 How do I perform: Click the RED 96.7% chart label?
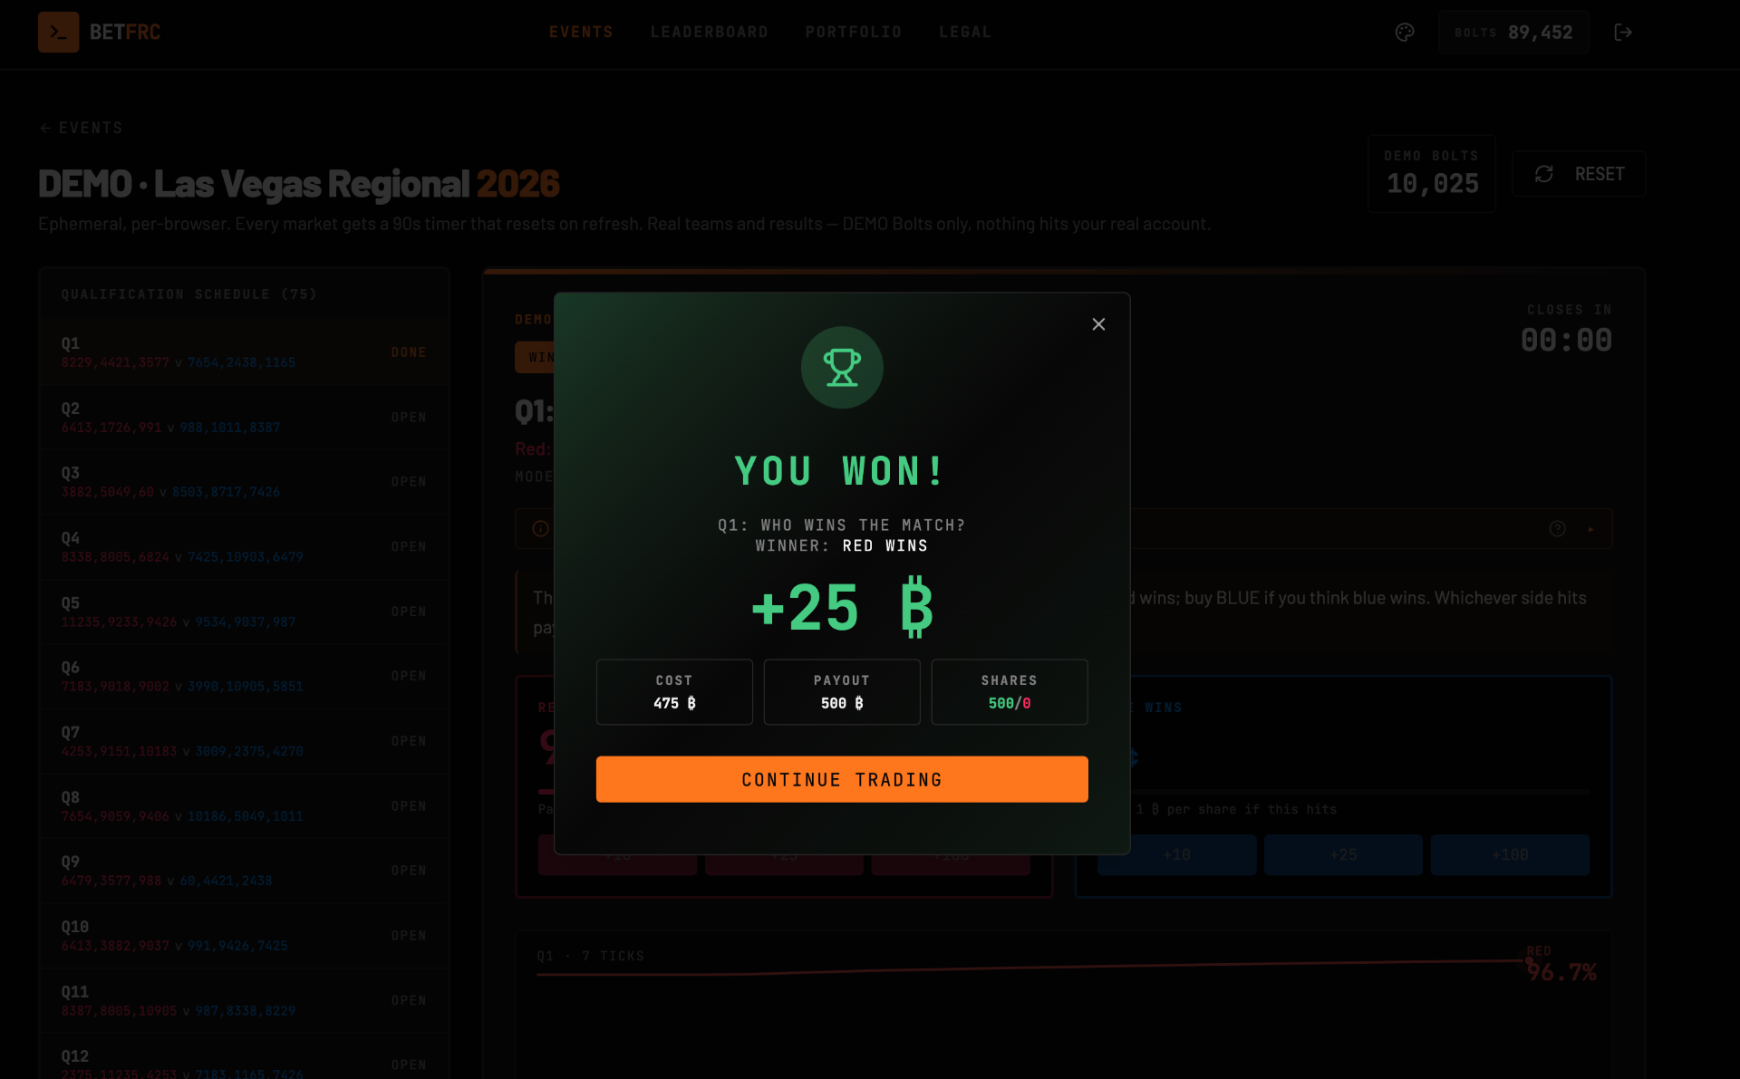tap(1561, 965)
